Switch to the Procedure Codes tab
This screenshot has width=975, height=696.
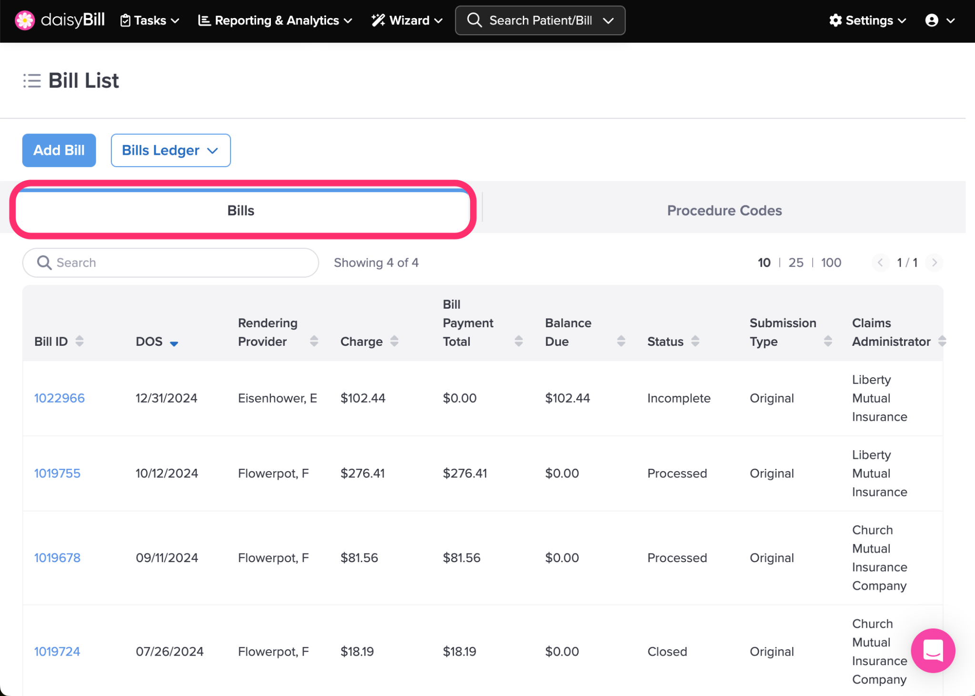[724, 211]
